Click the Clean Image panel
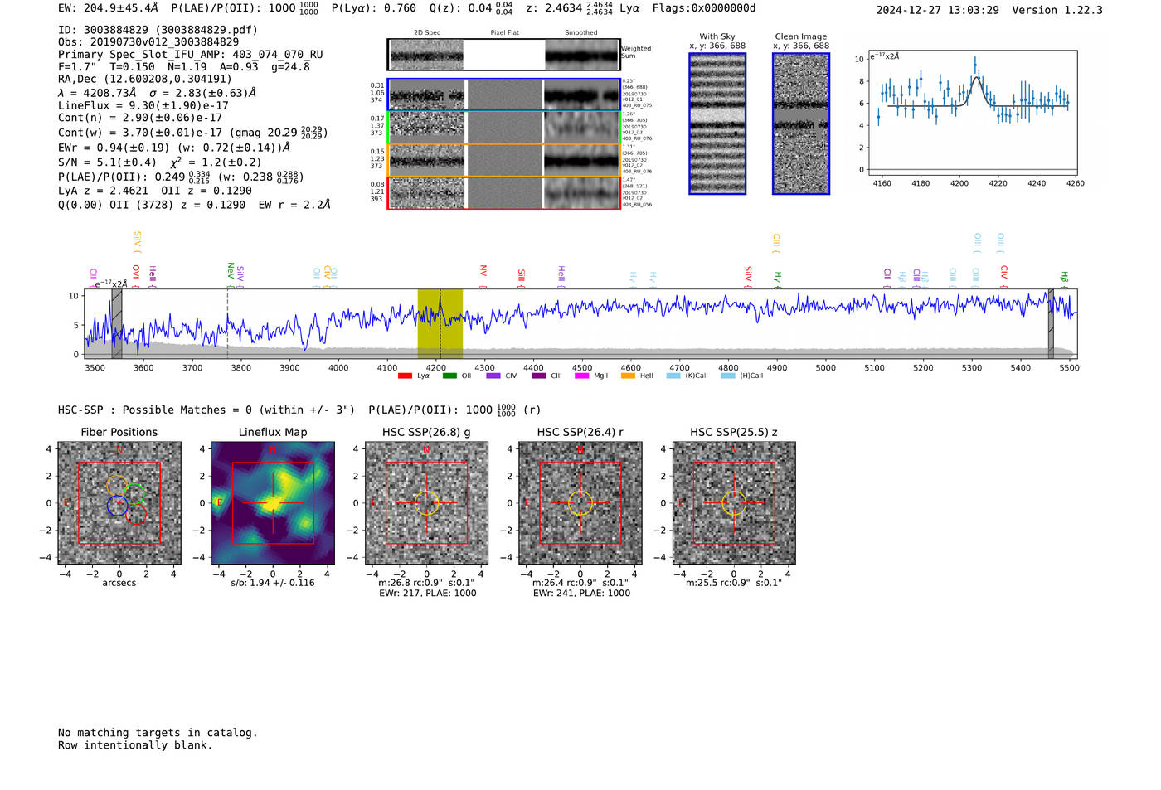The image size is (1161, 790). point(801,124)
